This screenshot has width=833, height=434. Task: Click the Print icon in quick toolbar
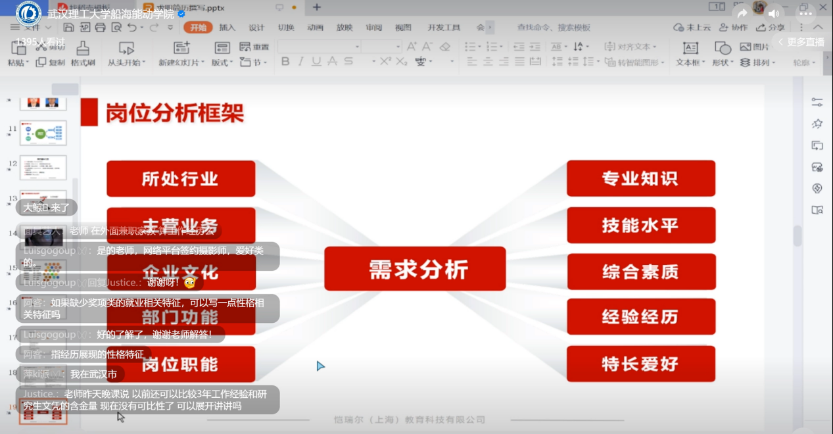(x=101, y=28)
